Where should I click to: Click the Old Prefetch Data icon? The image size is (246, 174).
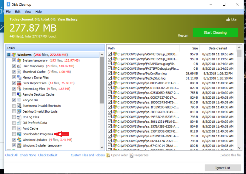(19, 123)
